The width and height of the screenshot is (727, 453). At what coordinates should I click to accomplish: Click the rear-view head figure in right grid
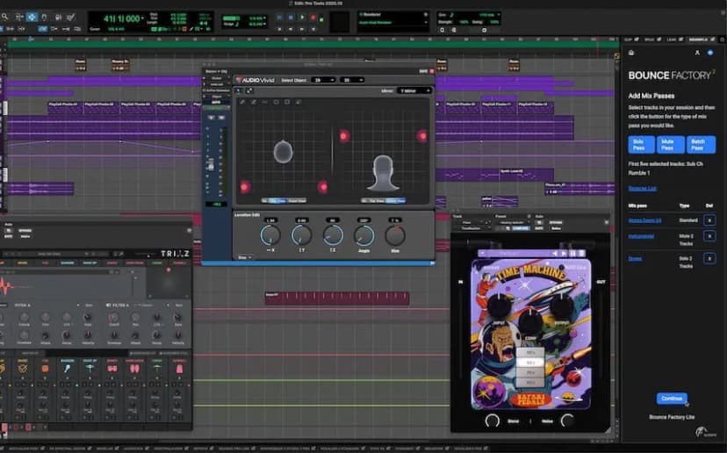point(383,173)
